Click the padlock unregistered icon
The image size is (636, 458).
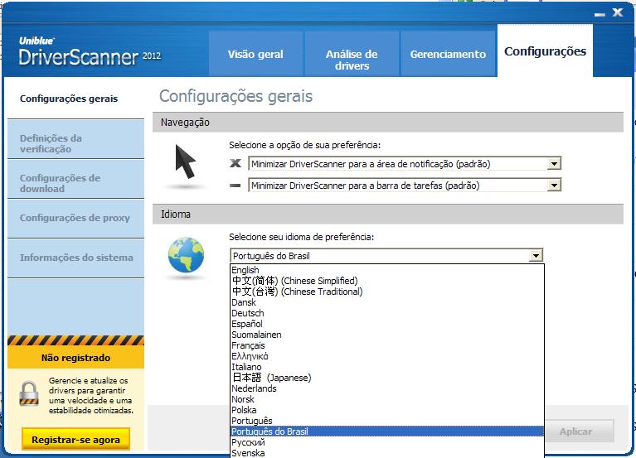[x=29, y=393]
